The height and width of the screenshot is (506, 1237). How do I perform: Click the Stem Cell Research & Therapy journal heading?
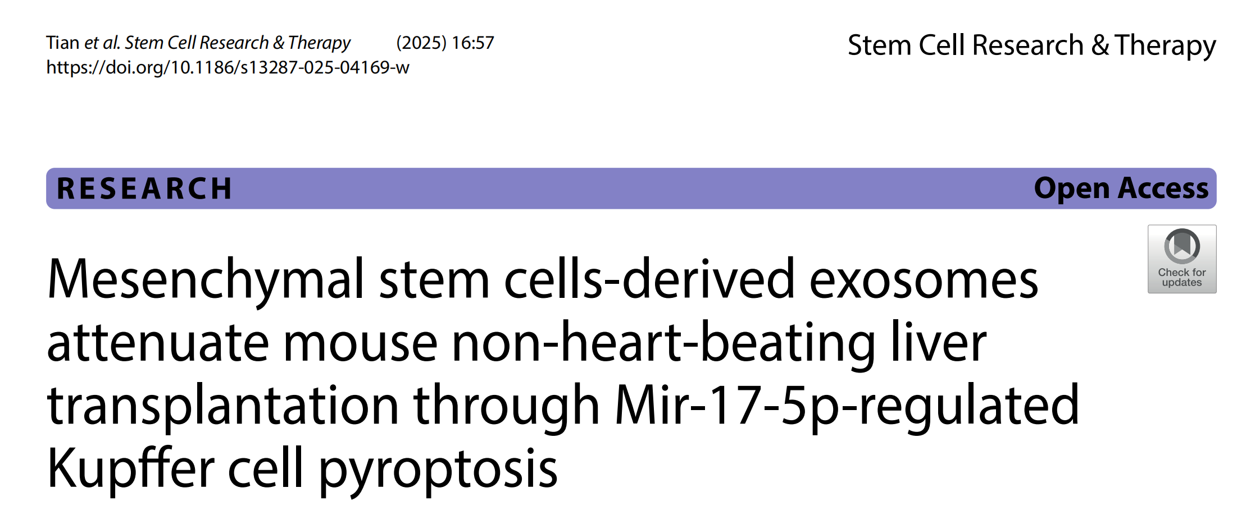pyautogui.click(x=1031, y=45)
